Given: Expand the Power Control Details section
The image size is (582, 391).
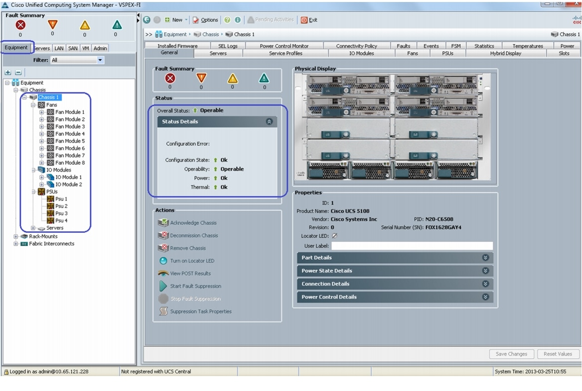Looking at the screenshot, I should point(485,297).
